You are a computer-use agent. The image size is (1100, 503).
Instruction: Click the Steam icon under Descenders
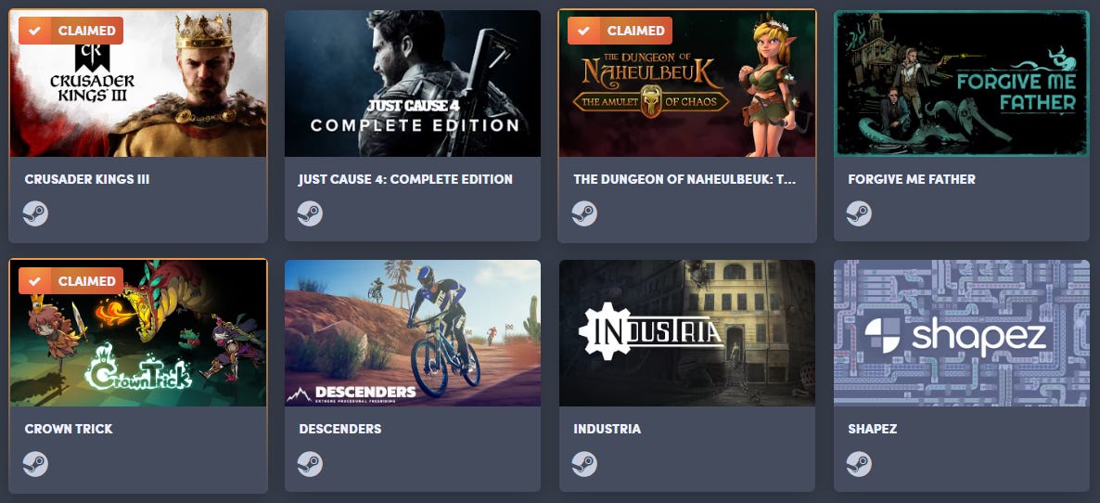tap(310, 464)
